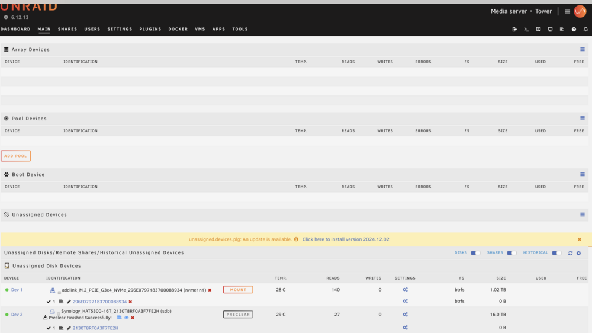The width and height of the screenshot is (592, 333).
Task: Open the notifications bell icon
Action: point(585,29)
